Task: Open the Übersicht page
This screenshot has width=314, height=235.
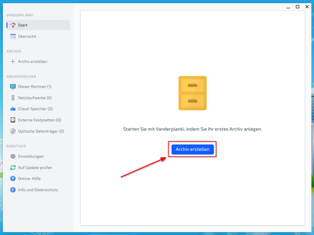Action: pos(38,36)
